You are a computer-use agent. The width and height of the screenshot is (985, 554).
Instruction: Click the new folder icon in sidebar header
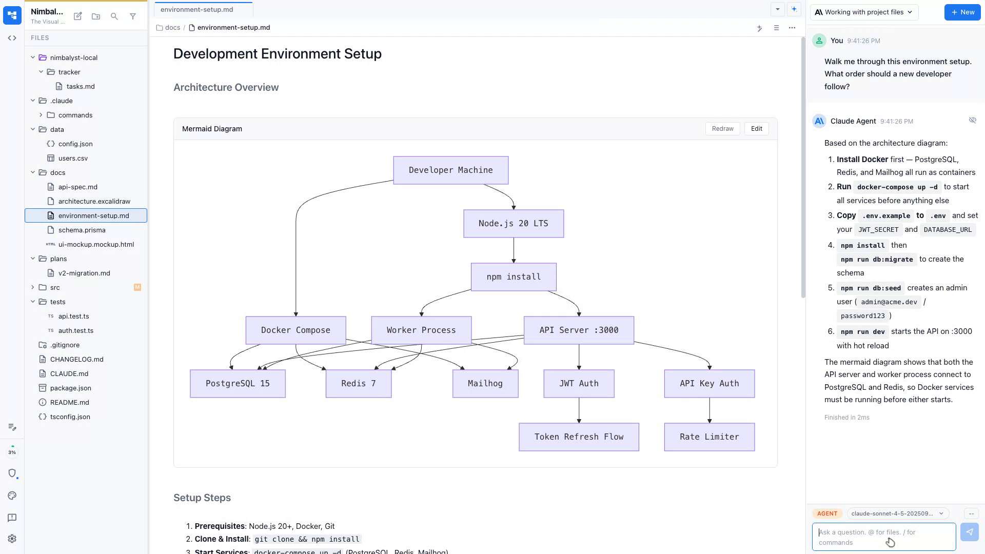tap(96, 16)
